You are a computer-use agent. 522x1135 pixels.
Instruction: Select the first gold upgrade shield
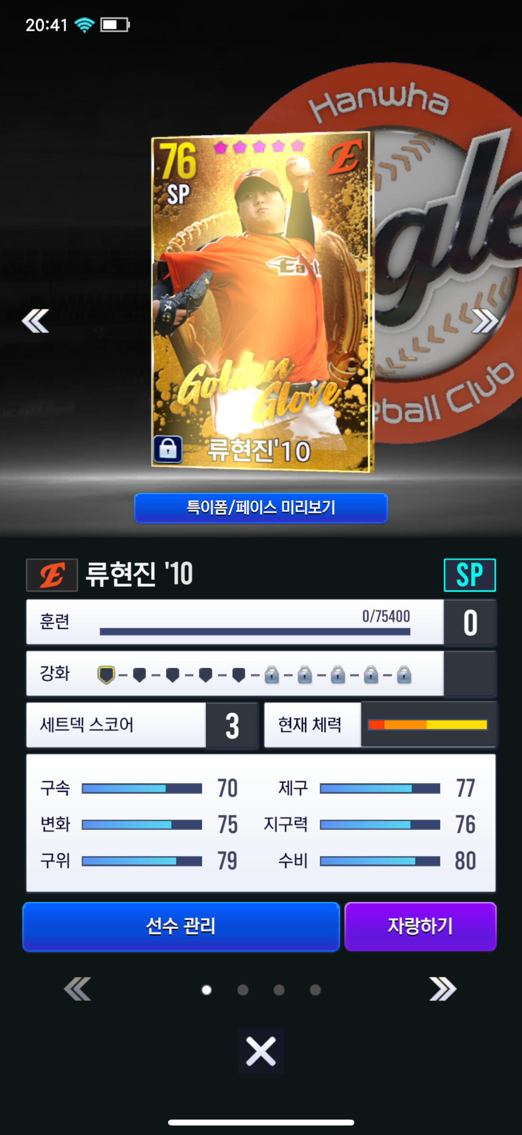(106, 675)
